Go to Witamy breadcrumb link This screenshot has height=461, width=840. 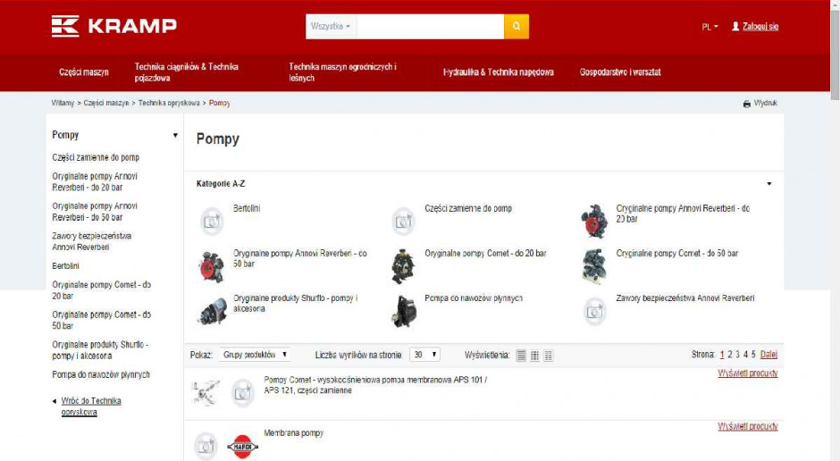63,103
